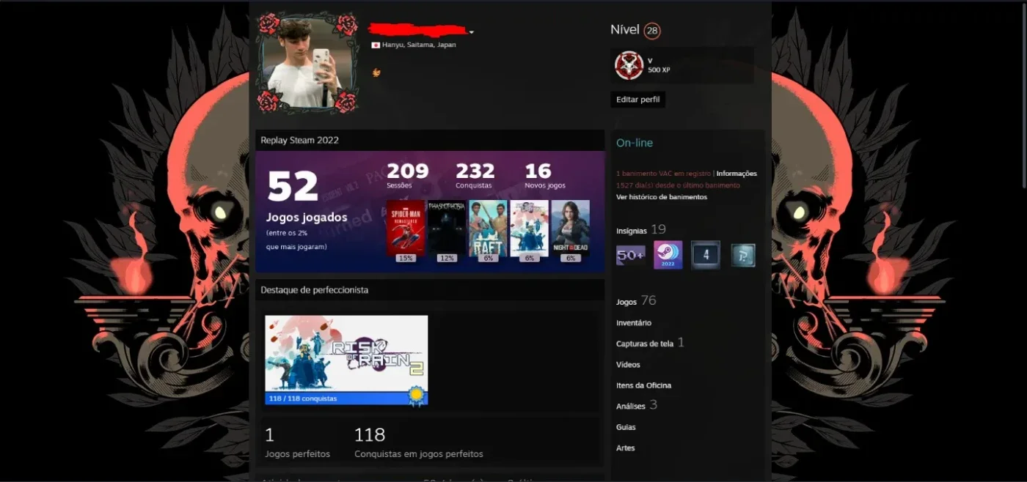Open the VAC ban Informações link
1027x482 pixels.
[x=737, y=174]
